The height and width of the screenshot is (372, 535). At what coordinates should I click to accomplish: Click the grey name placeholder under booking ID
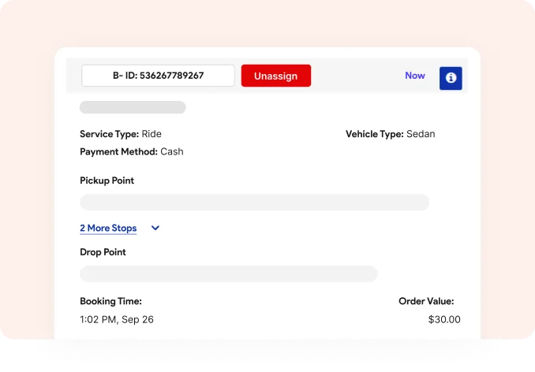(x=133, y=107)
